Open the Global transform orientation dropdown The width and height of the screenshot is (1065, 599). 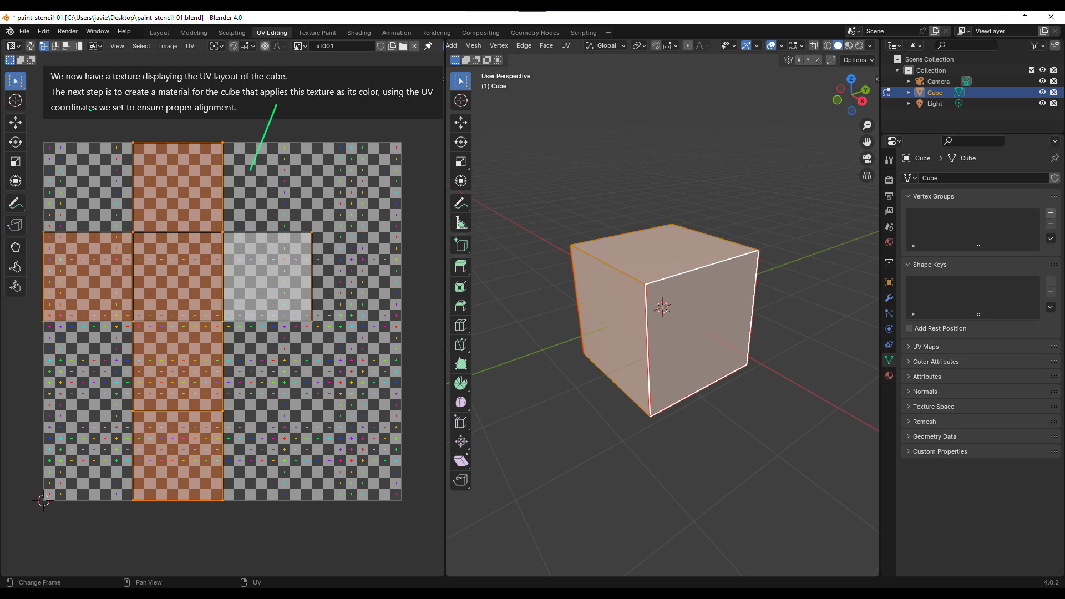pos(606,45)
